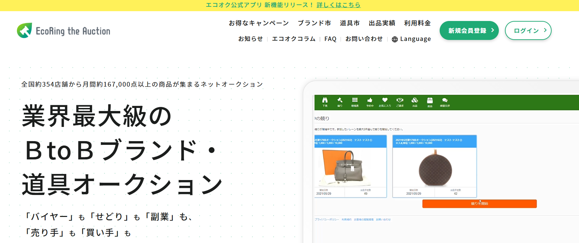Open the 利用料金 menu item
579x243 pixels.
[x=417, y=23]
